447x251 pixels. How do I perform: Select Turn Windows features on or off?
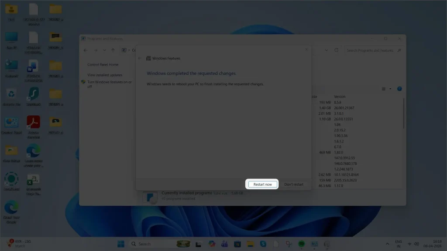pos(109,83)
